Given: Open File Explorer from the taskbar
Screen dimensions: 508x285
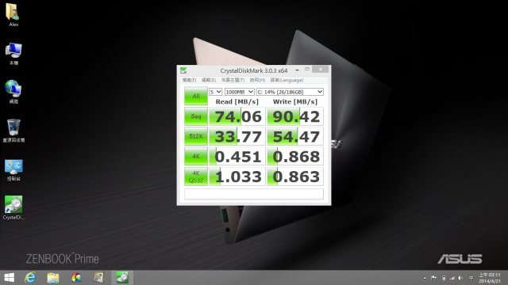Looking at the screenshot, I should click(53, 278).
